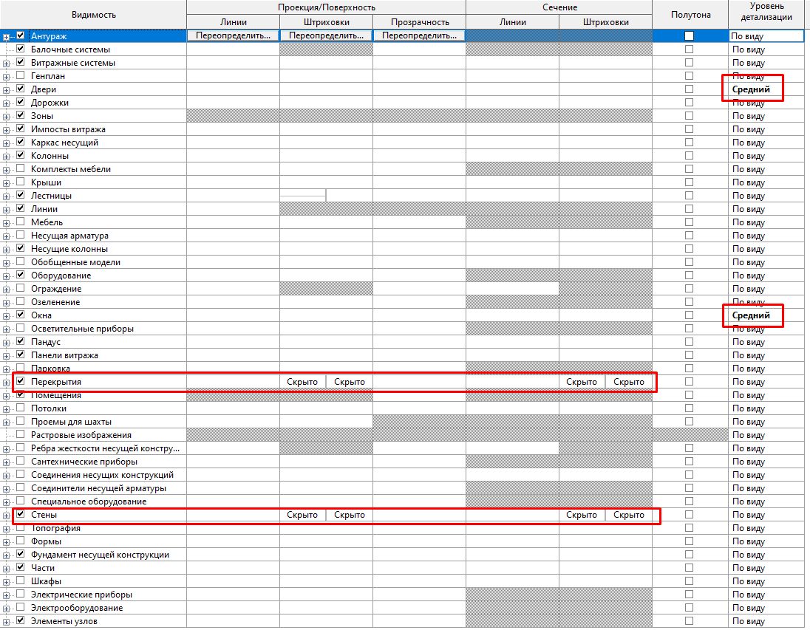Tick the Полутона checkbox in the Антураж row
Image resolution: width=810 pixels, height=630 pixels.
click(689, 35)
